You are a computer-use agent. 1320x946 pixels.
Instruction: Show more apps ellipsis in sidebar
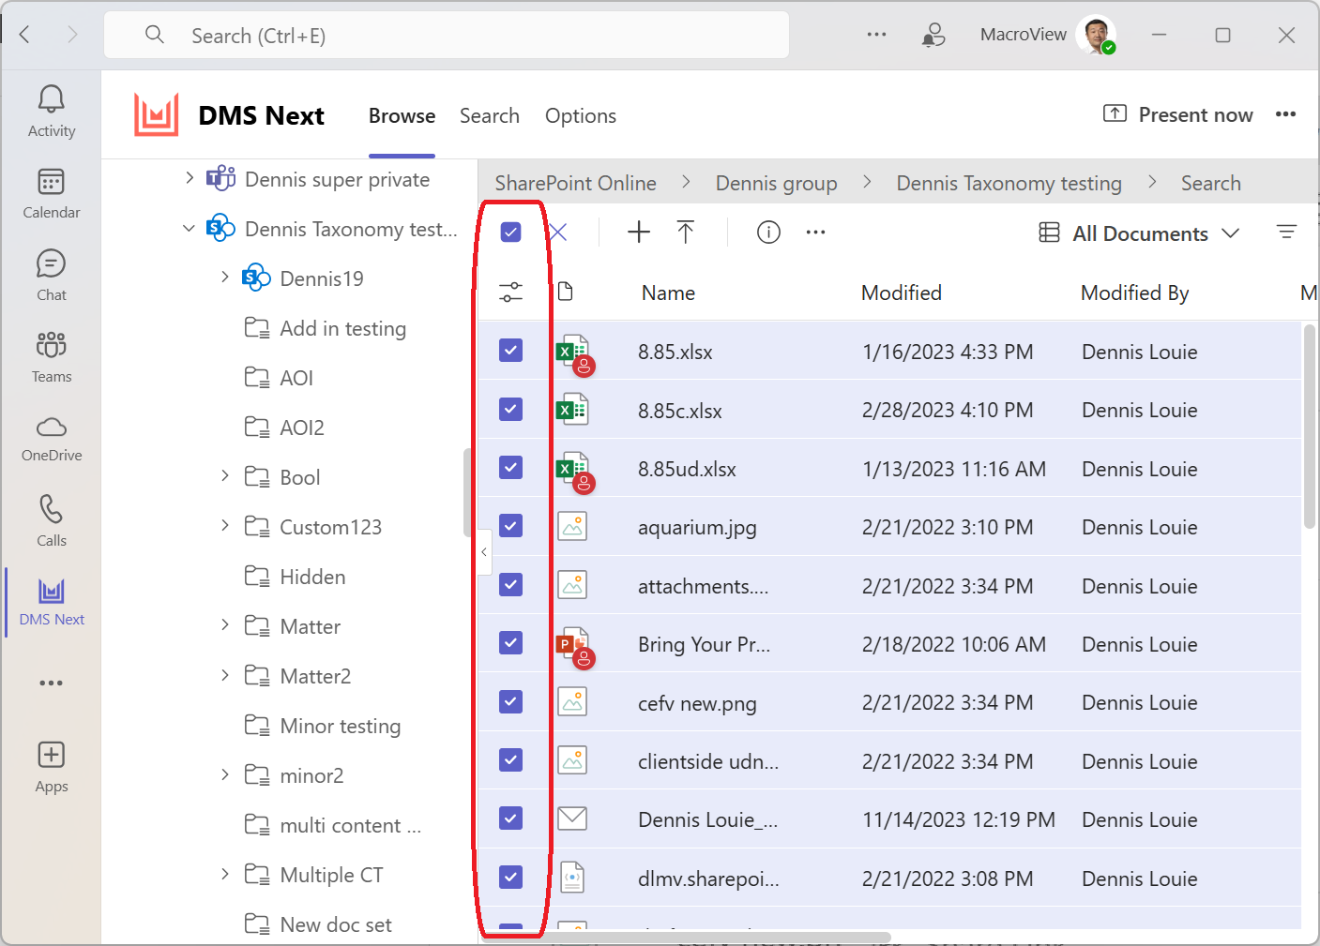click(51, 683)
